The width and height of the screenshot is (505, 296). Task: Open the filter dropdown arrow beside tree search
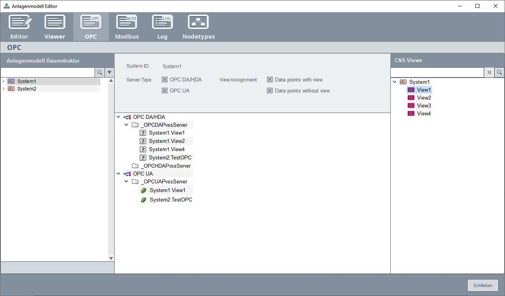[x=110, y=72]
